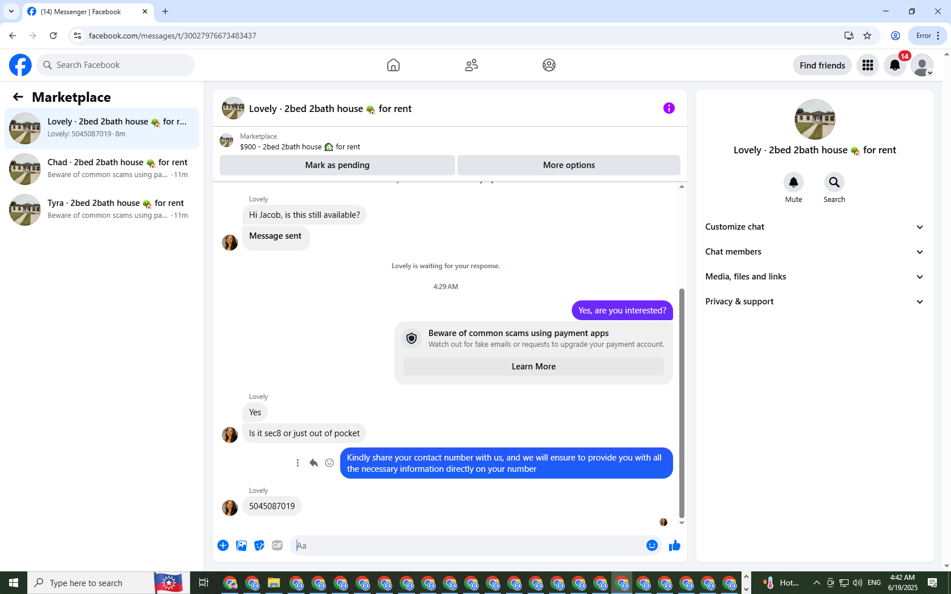This screenshot has width=951, height=594.
Task: Switch to the Messenger | Facebook tab
Action: pyautogui.click(x=88, y=12)
